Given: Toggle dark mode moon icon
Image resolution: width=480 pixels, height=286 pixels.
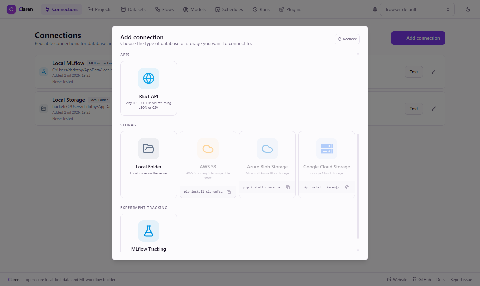Looking at the screenshot, I should [468, 9].
